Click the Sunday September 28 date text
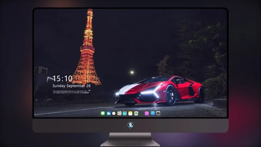261x147 pixels. pyautogui.click(x=72, y=86)
